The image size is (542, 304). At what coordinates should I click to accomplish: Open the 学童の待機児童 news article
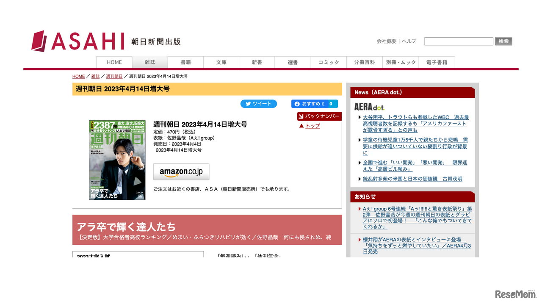pyautogui.click(x=415, y=146)
